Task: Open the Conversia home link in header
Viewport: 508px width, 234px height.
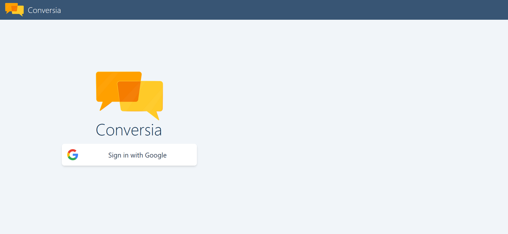Action: click(x=44, y=10)
